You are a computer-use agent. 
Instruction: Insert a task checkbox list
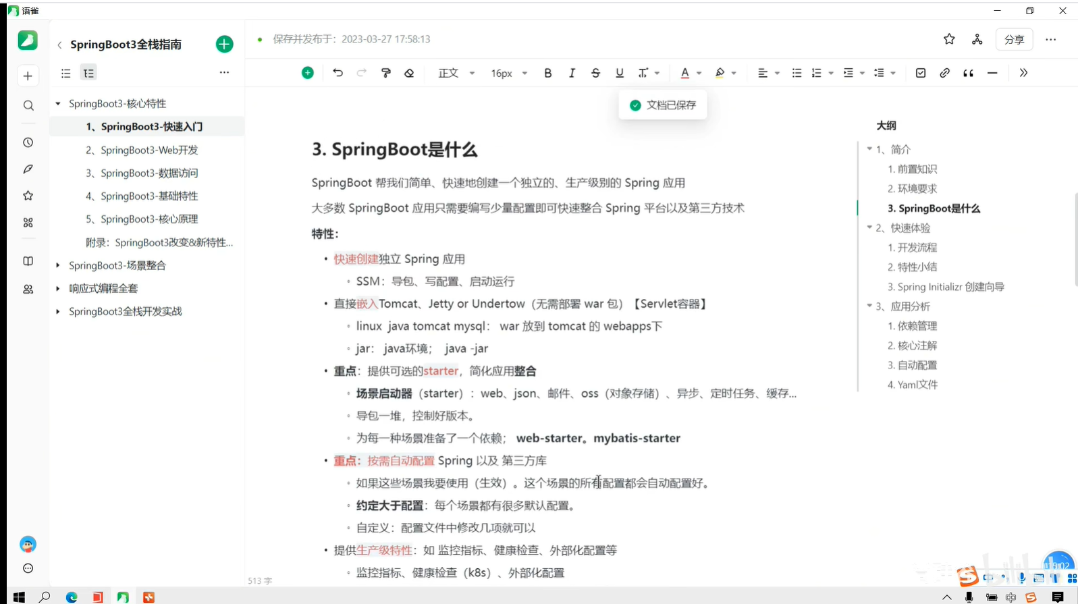click(x=921, y=73)
